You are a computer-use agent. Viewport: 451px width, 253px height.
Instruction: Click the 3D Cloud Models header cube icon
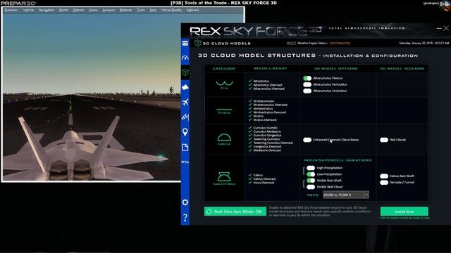(x=197, y=43)
